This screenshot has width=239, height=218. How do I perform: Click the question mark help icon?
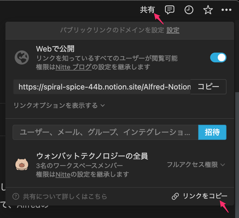click(16, 196)
